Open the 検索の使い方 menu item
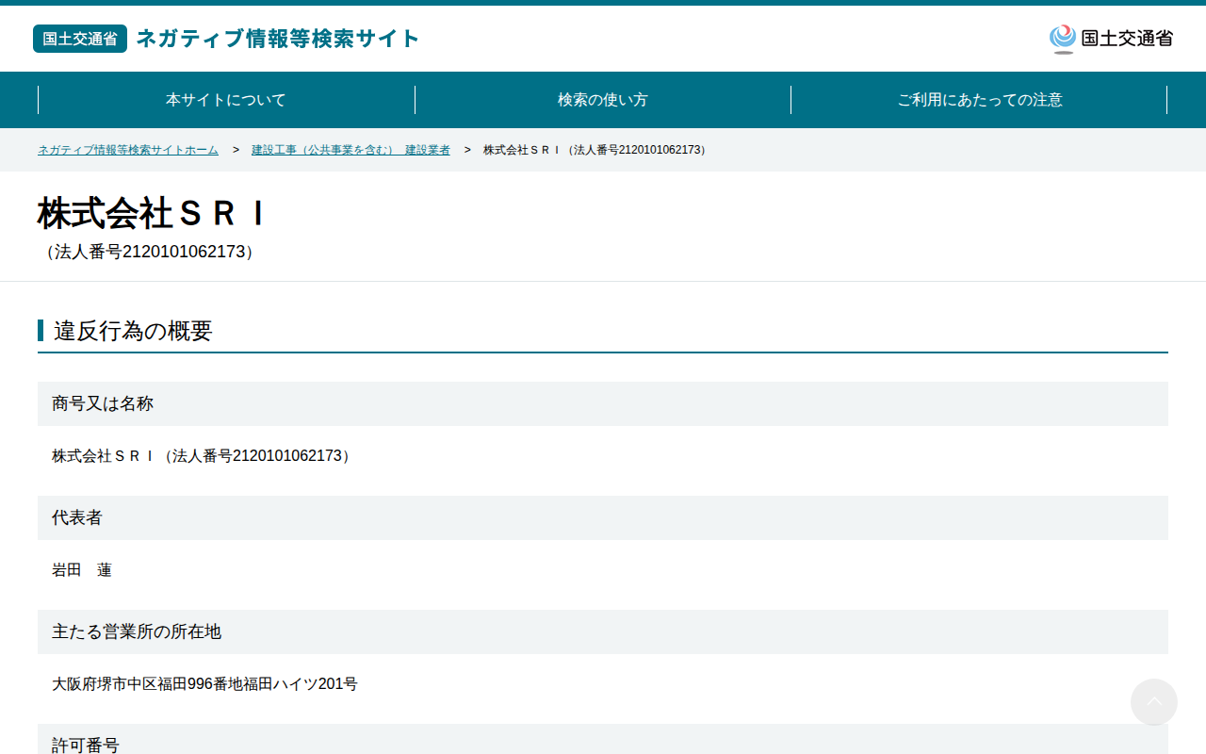Image resolution: width=1206 pixels, height=754 pixels. 603,100
